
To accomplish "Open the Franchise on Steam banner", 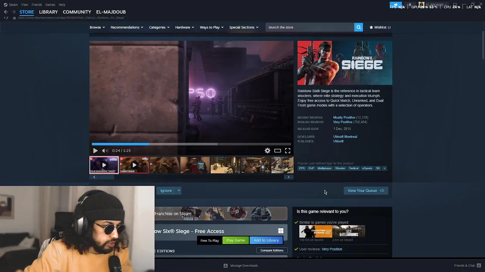I will 221,213.
